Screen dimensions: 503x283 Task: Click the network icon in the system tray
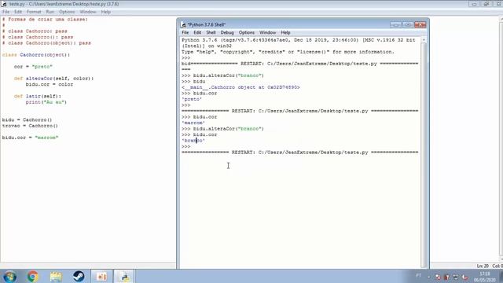point(456,277)
